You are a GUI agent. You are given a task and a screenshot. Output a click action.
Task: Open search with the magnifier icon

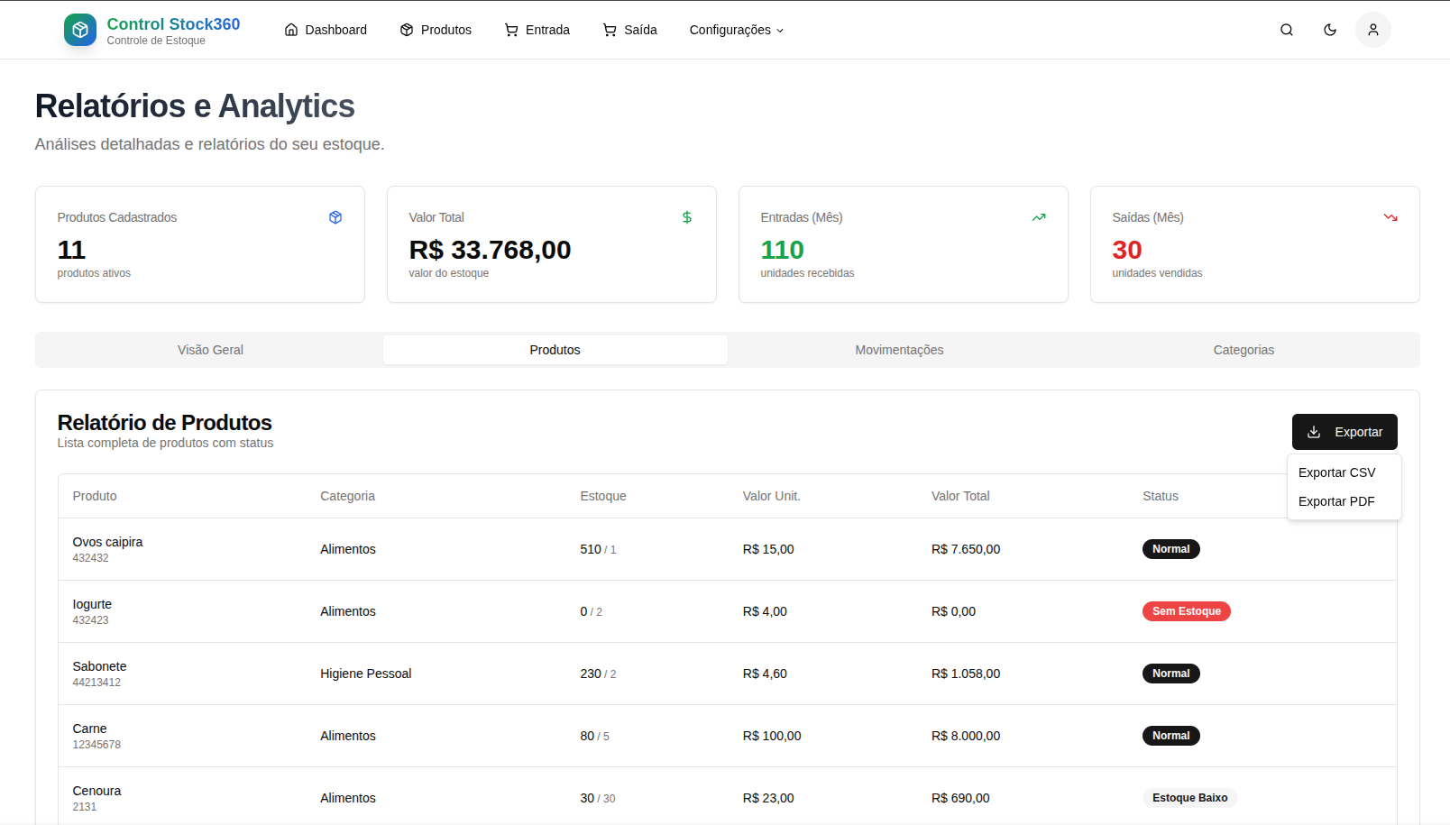(x=1286, y=29)
